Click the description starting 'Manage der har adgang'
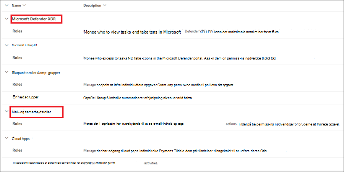 pyautogui.click(x=175, y=151)
